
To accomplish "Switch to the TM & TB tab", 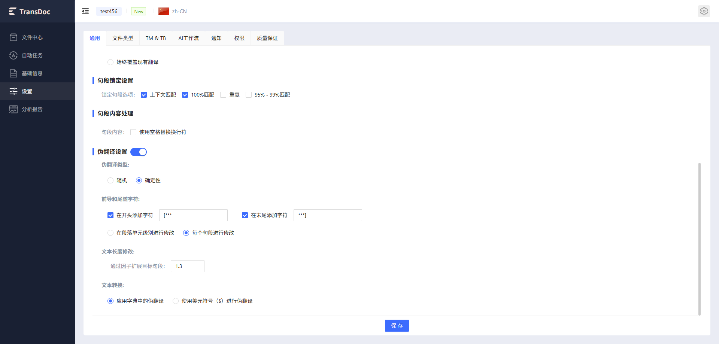I will [156, 38].
